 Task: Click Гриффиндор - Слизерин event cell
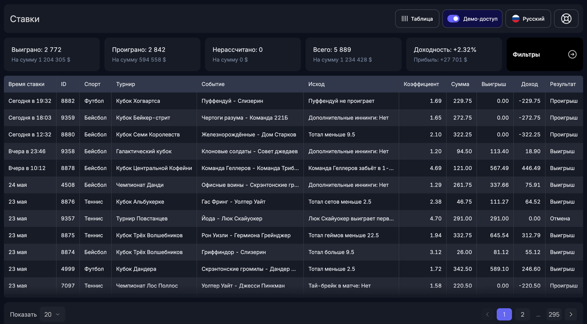[234, 252]
